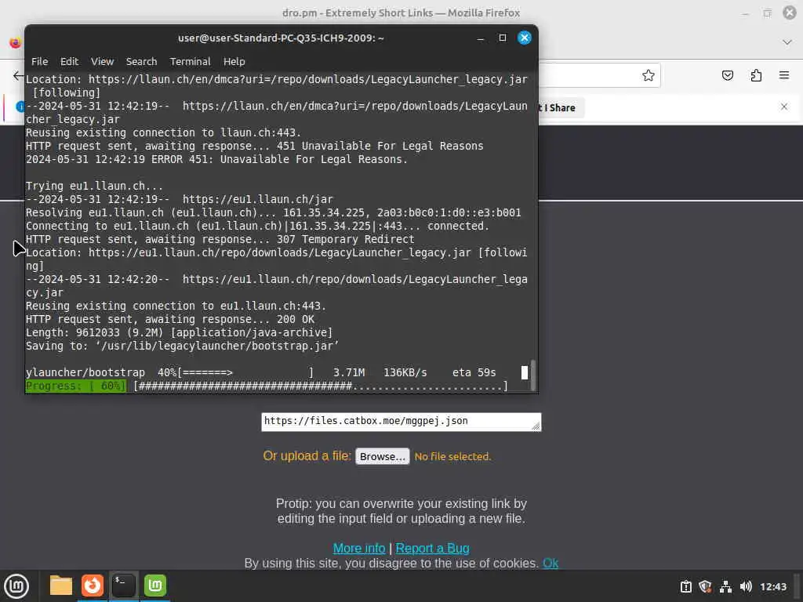Switch to the Terminal taskbar icon
Image resolution: width=803 pixels, height=602 pixels.
click(123, 586)
